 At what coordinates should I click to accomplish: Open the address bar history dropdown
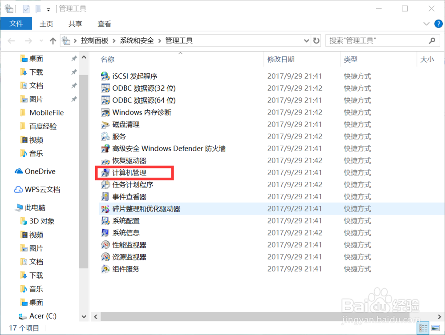coord(306,40)
